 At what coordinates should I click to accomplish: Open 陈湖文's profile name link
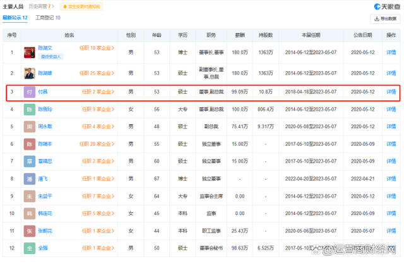tap(45, 48)
